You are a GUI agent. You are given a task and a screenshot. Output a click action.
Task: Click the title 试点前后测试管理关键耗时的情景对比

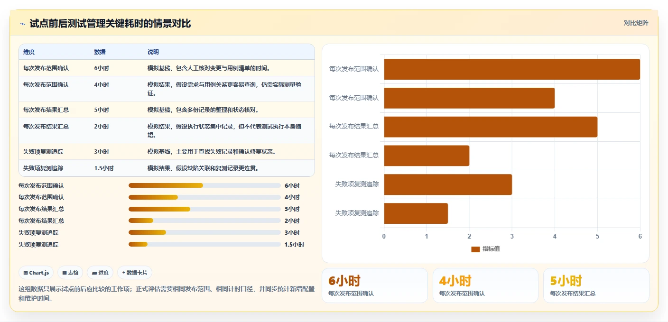[x=110, y=24]
